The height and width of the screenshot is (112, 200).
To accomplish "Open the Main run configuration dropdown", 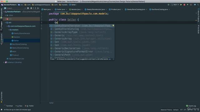I will (175, 5).
